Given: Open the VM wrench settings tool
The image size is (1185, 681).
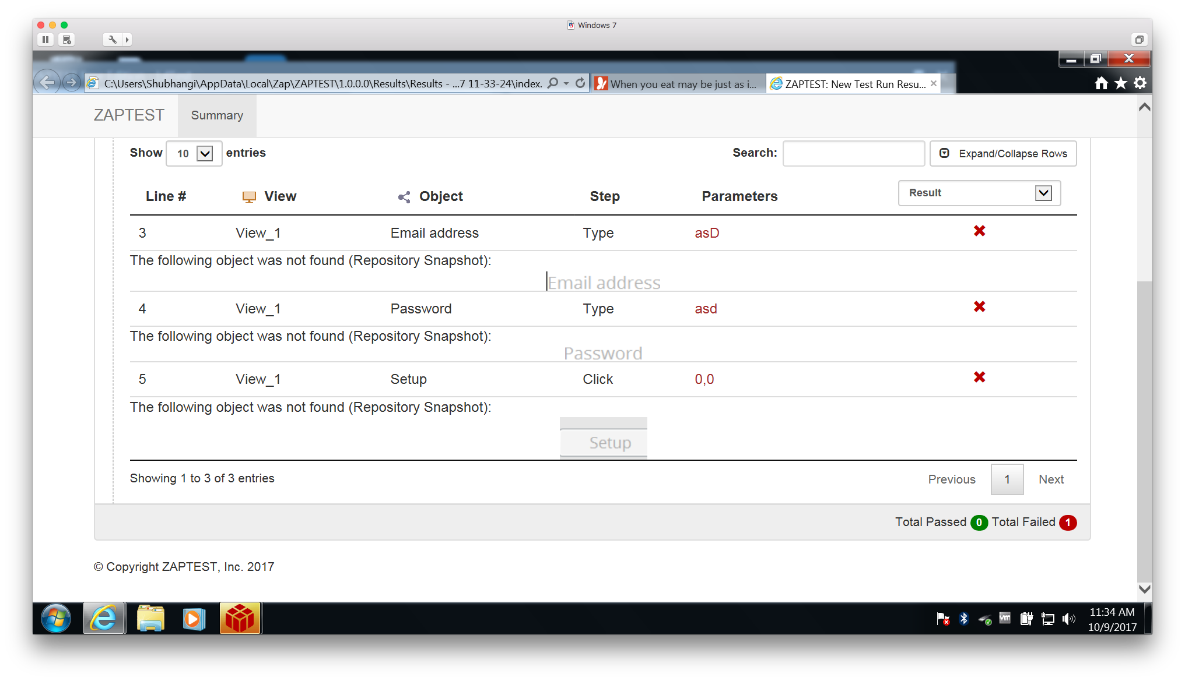Looking at the screenshot, I should (112, 40).
